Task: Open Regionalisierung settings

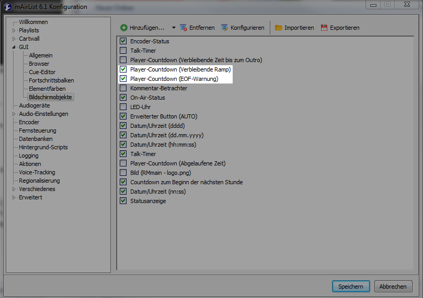Action: (39, 181)
